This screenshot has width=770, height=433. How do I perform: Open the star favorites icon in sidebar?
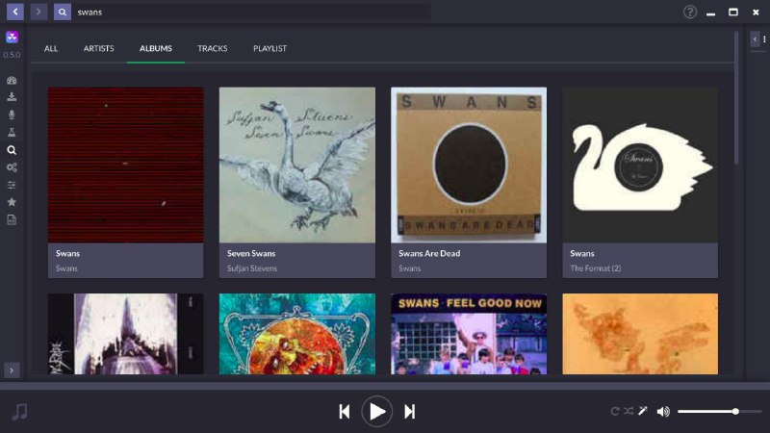click(x=12, y=202)
